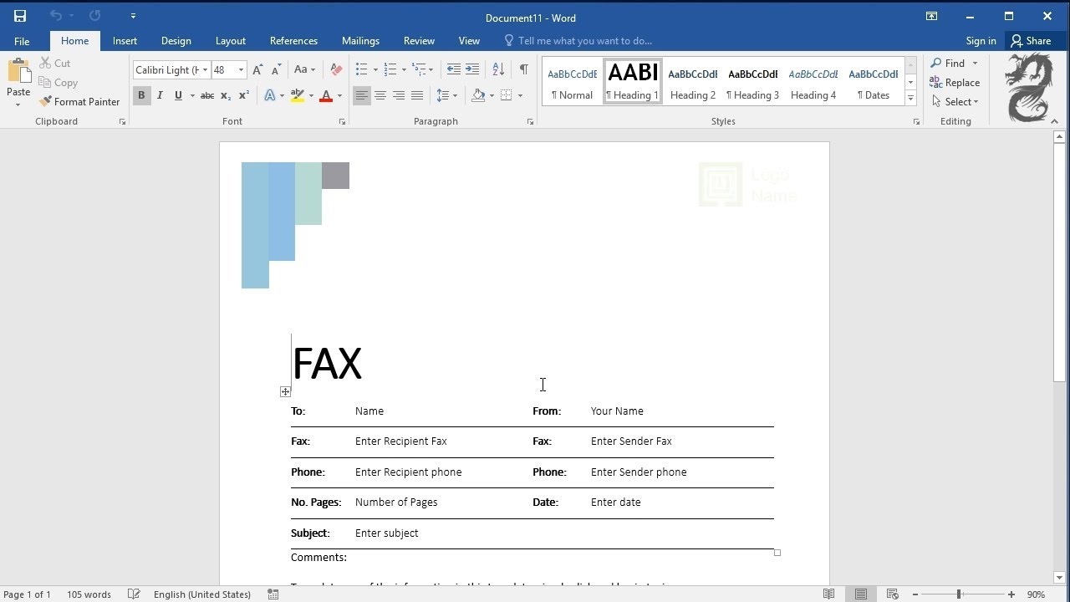
Task: Open Mailings tab
Action: coord(360,41)
